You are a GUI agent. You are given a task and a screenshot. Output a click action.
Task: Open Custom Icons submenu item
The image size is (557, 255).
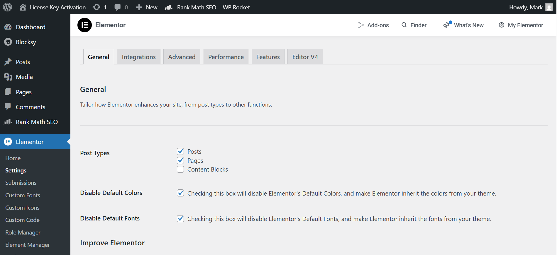(x=22, y=208)
